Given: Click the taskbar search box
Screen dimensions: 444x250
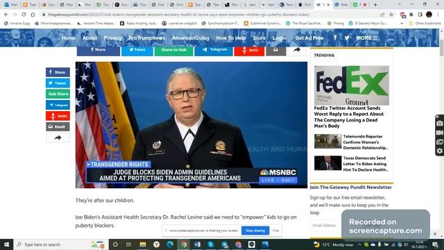Looking at the screenshot, I should click(60, 244).
